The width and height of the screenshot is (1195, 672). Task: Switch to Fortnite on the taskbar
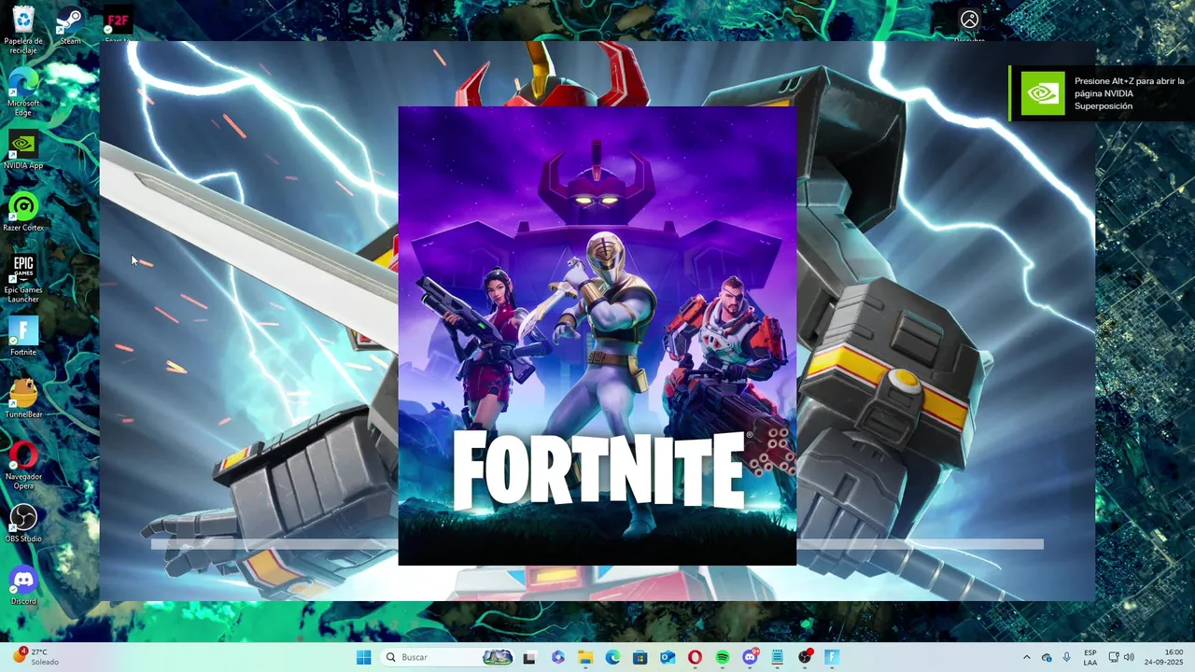click(832, 657)
